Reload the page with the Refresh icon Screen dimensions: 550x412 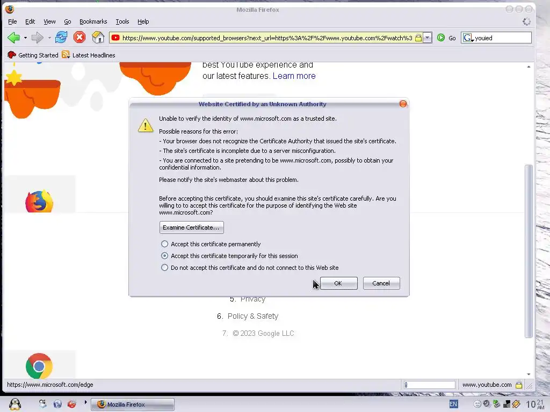(61, 37)
